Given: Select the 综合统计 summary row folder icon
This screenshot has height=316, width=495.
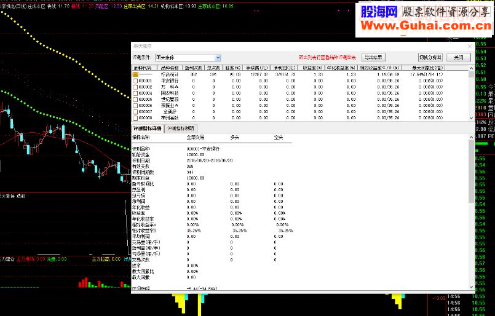Looking at the screenshot, I should tap(135, 74).
